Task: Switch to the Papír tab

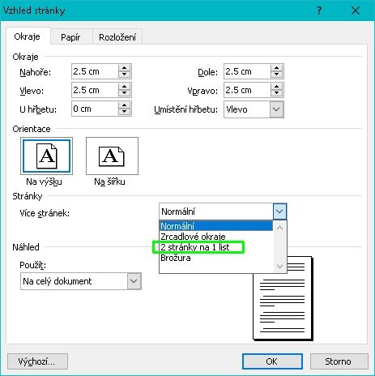Action: tap(70, 37)
